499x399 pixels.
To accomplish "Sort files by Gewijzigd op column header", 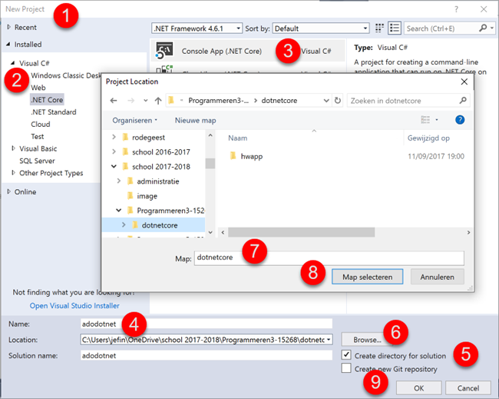I will [428, 138].
